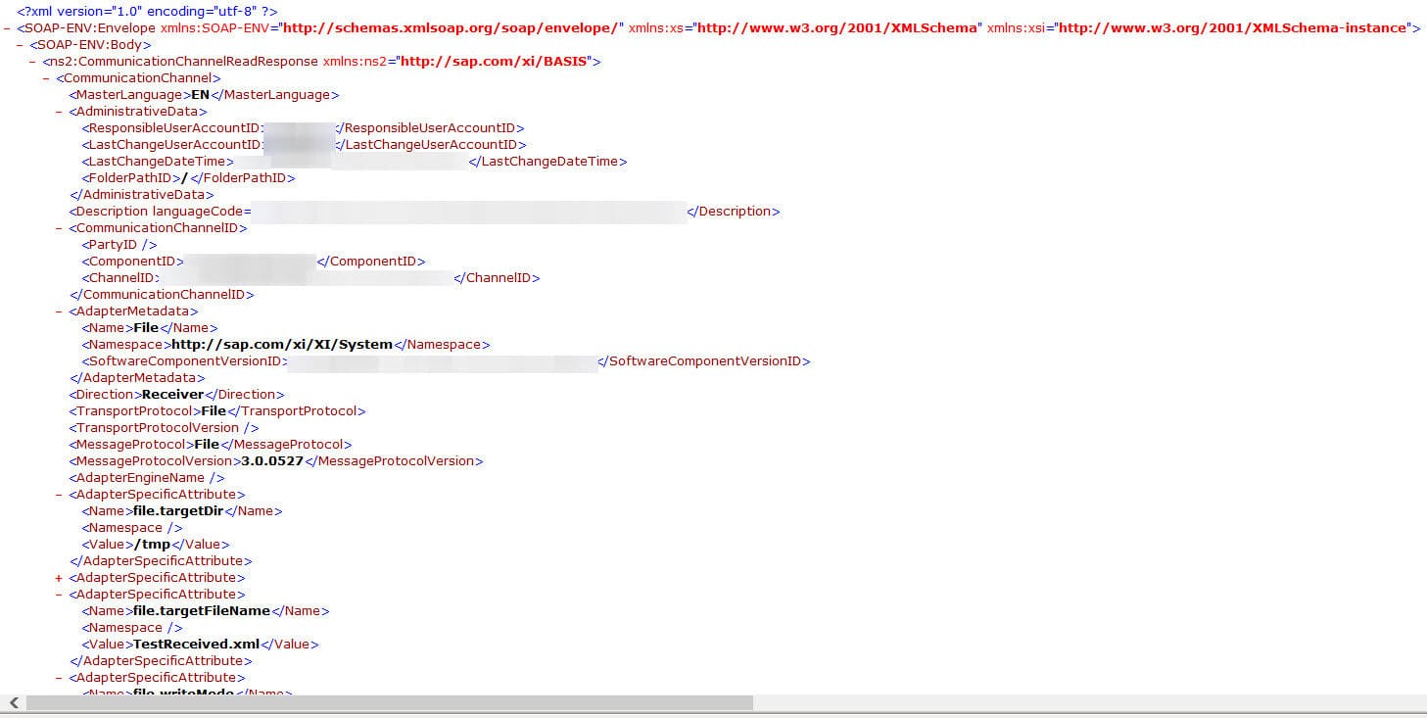1427x718 pixels.
Task: Click the EN MasterLanguage value
Action: click(201, 95)
